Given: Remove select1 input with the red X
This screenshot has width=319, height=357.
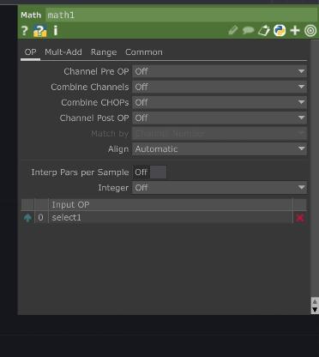Looking at the screenshot, I should 300,218.
